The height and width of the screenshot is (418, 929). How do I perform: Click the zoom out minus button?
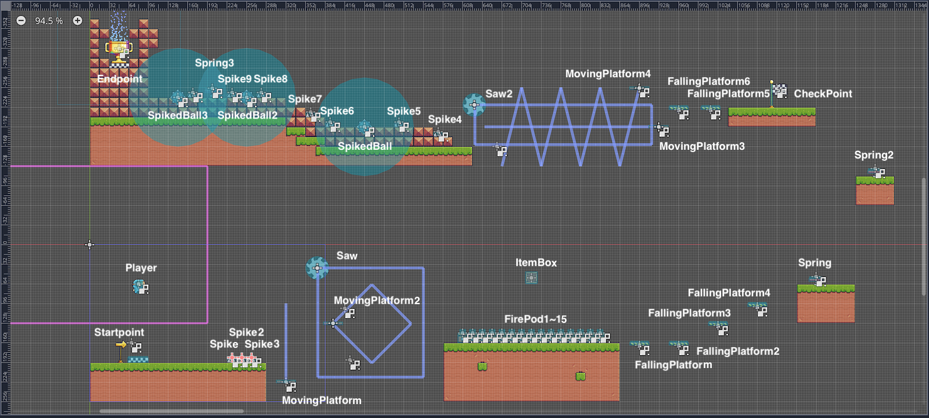21,20
